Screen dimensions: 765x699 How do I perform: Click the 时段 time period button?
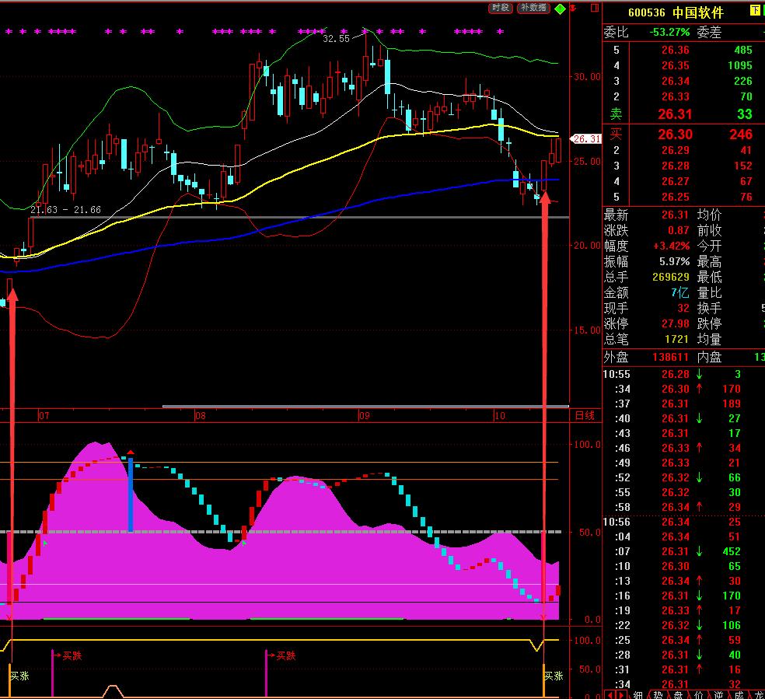point(501,8)
